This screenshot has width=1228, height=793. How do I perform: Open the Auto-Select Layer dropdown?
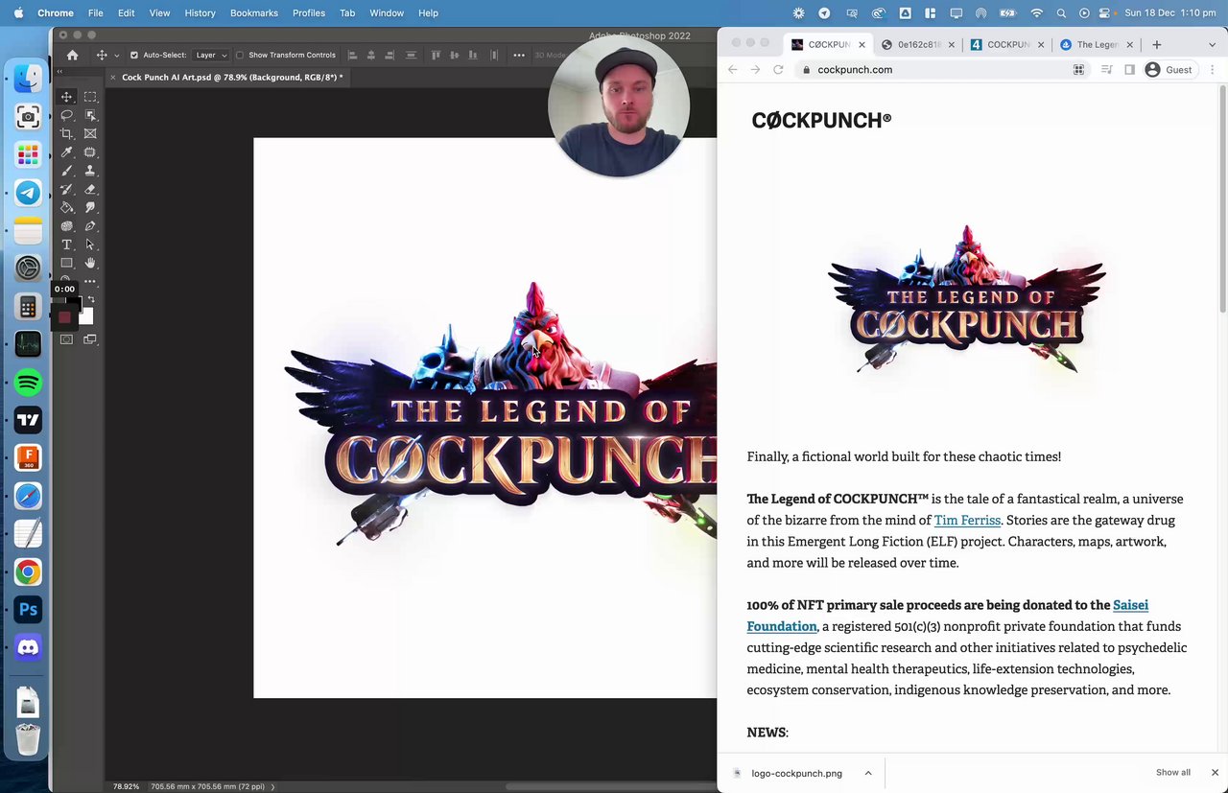coord(210,56)
